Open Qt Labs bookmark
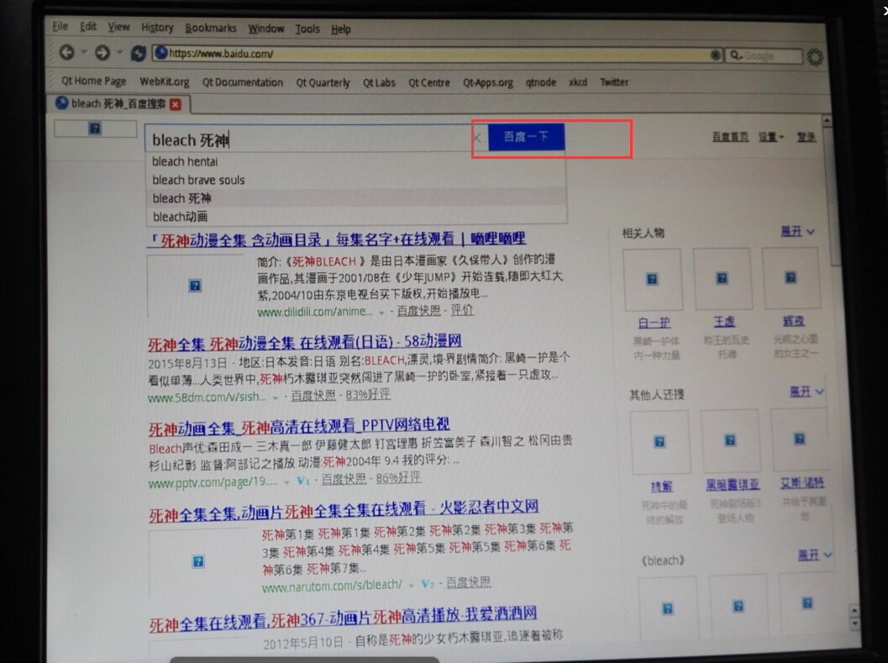 pyautogui.click(x=379, y=82)
